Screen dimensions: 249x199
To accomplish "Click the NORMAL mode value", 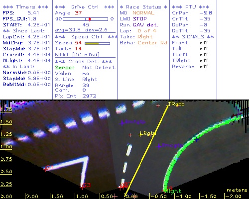I will 143,13.
